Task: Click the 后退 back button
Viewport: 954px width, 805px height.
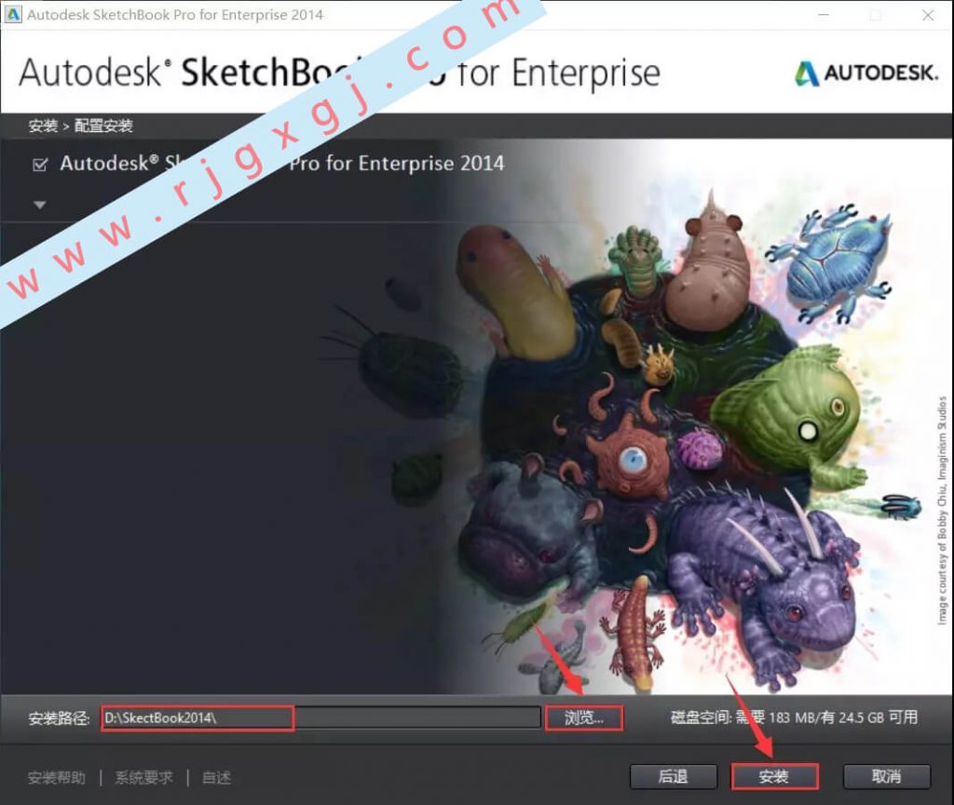Action: 674,776
